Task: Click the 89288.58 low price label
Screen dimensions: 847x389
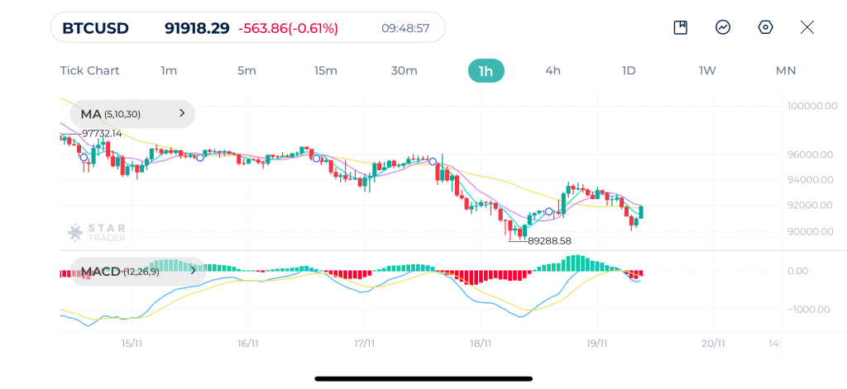Action: coord(549,241)
